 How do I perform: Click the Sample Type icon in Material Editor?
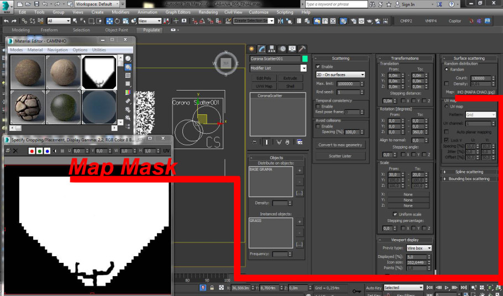coord(128,59)
